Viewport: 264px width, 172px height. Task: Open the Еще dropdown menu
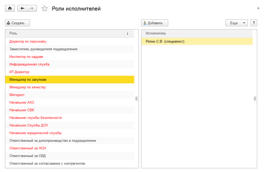click(236, 23)
